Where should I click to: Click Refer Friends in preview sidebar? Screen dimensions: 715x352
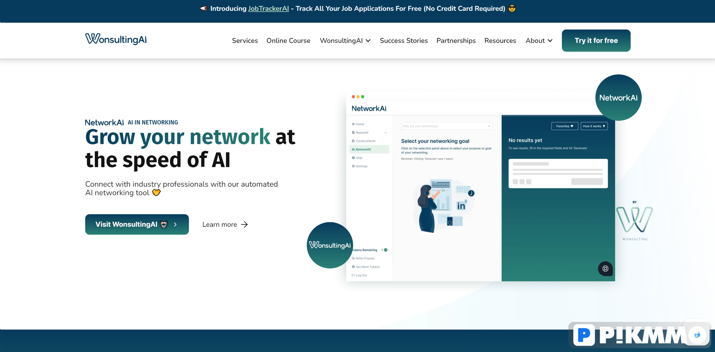coord(363,259)
